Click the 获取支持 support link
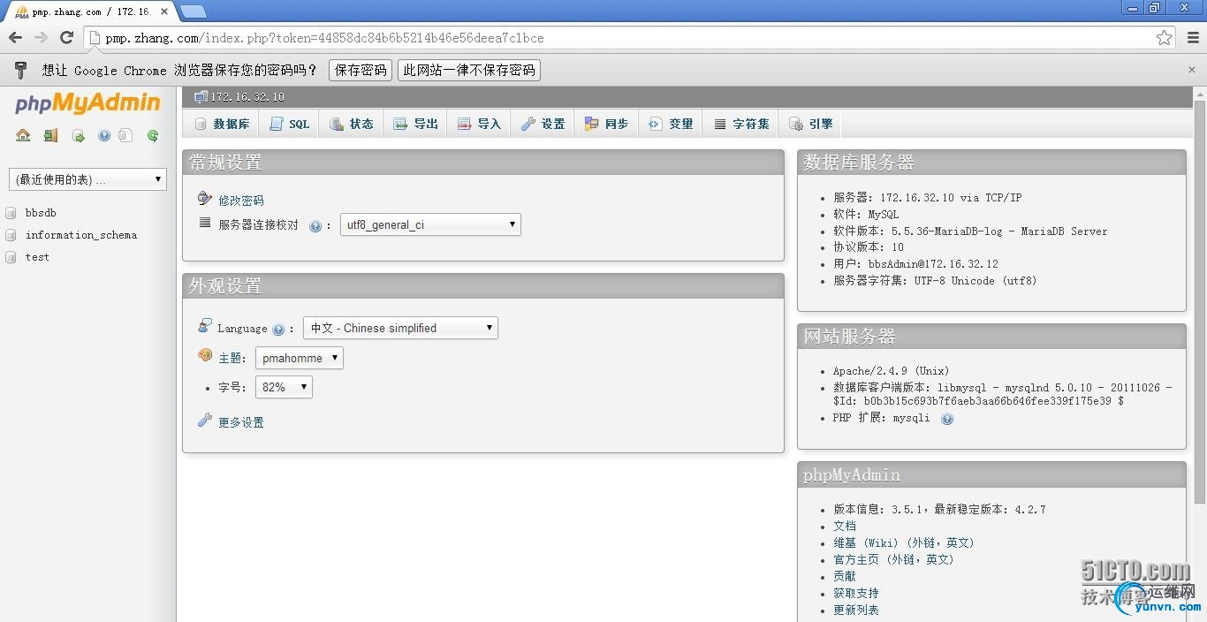Viewport: 1207px width, 622px height. pyautogui.click(x=856, y=593)
